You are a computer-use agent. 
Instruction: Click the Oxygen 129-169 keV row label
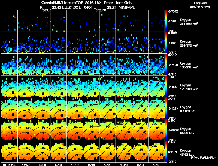(189, 87)
